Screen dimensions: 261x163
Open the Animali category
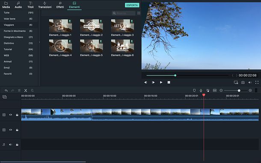point(18,62)
